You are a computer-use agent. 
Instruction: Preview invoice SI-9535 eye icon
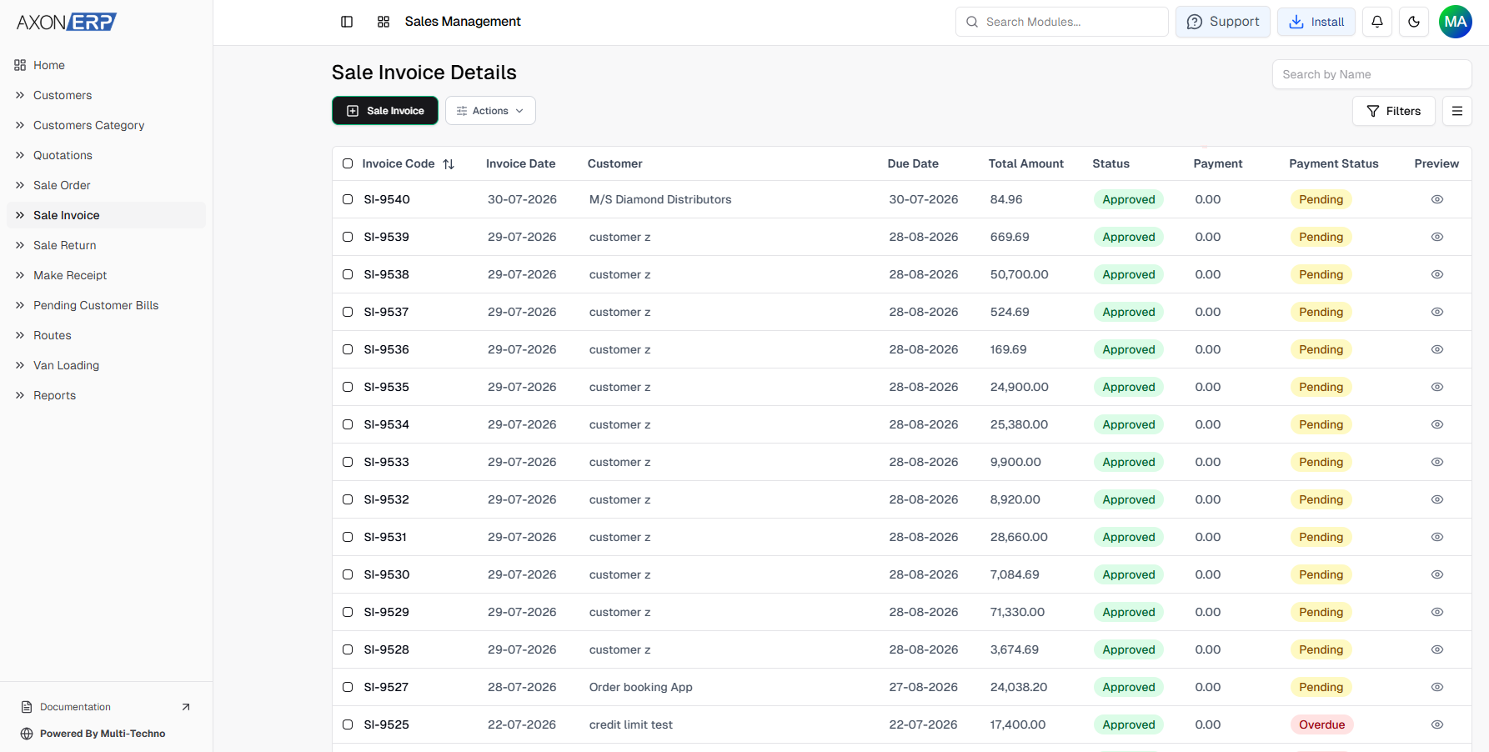point(1437,387)
